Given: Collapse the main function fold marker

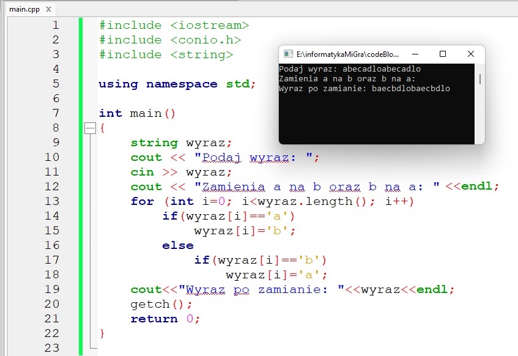Looking at the screenshot, I should point(90,128).
